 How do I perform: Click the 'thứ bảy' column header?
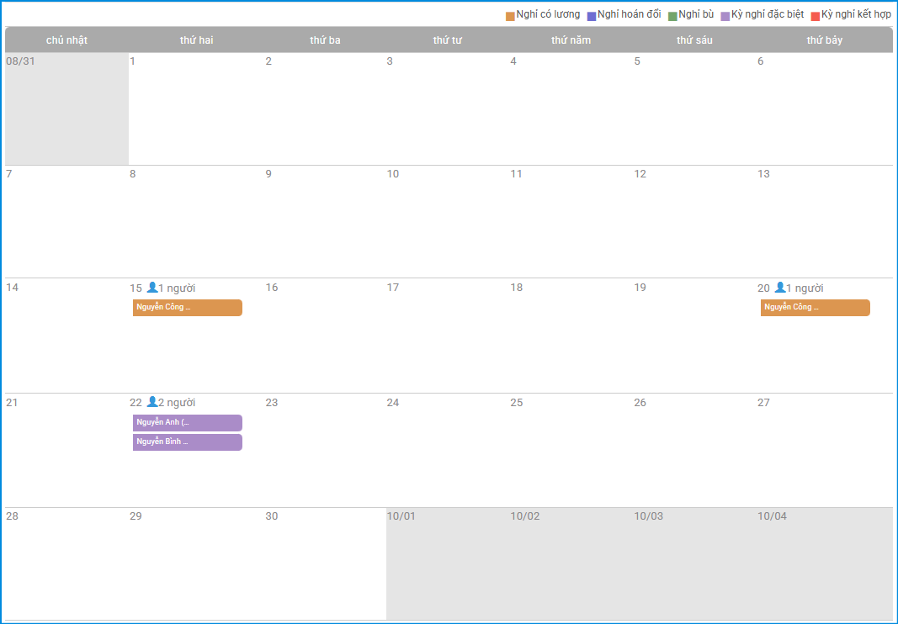(824, 40)
